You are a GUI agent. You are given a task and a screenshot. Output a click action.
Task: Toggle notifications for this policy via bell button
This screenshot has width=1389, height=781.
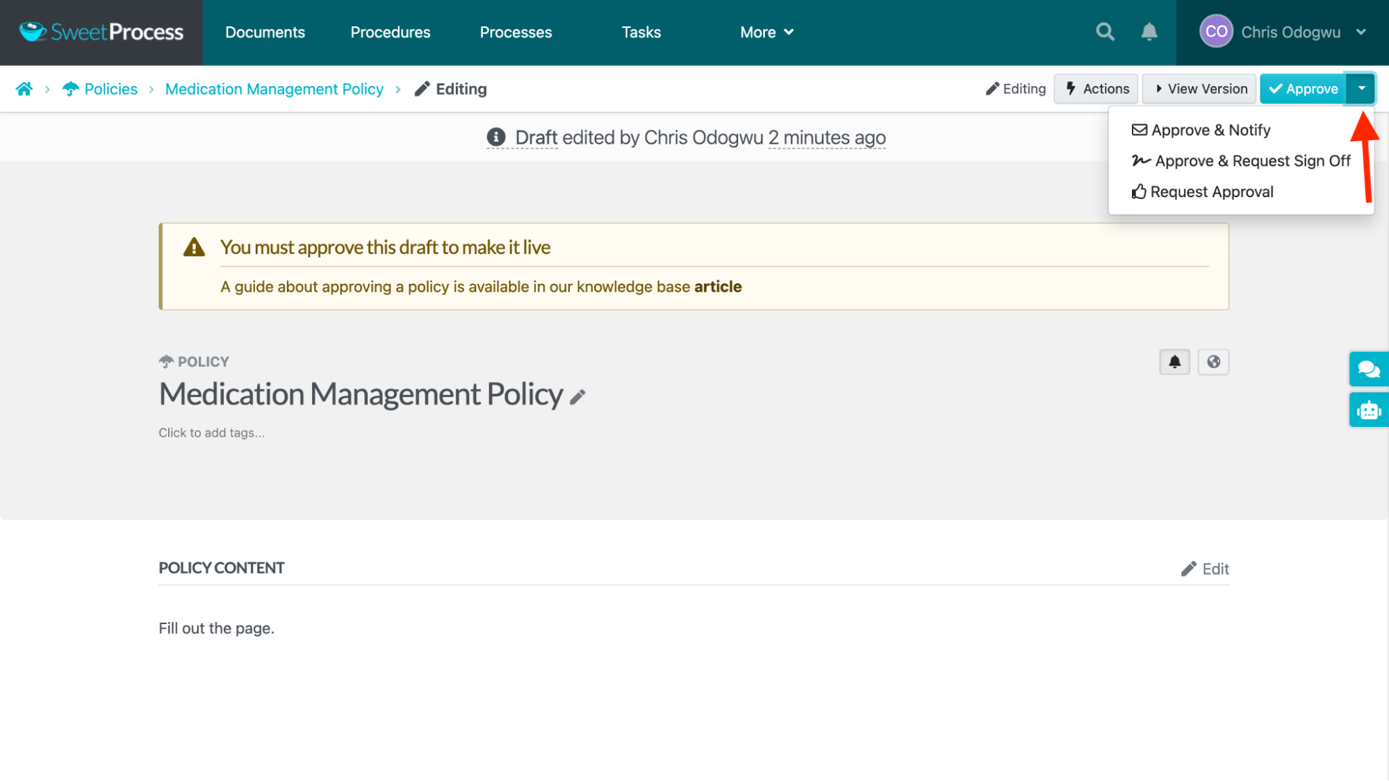(x=1174, y=362)
